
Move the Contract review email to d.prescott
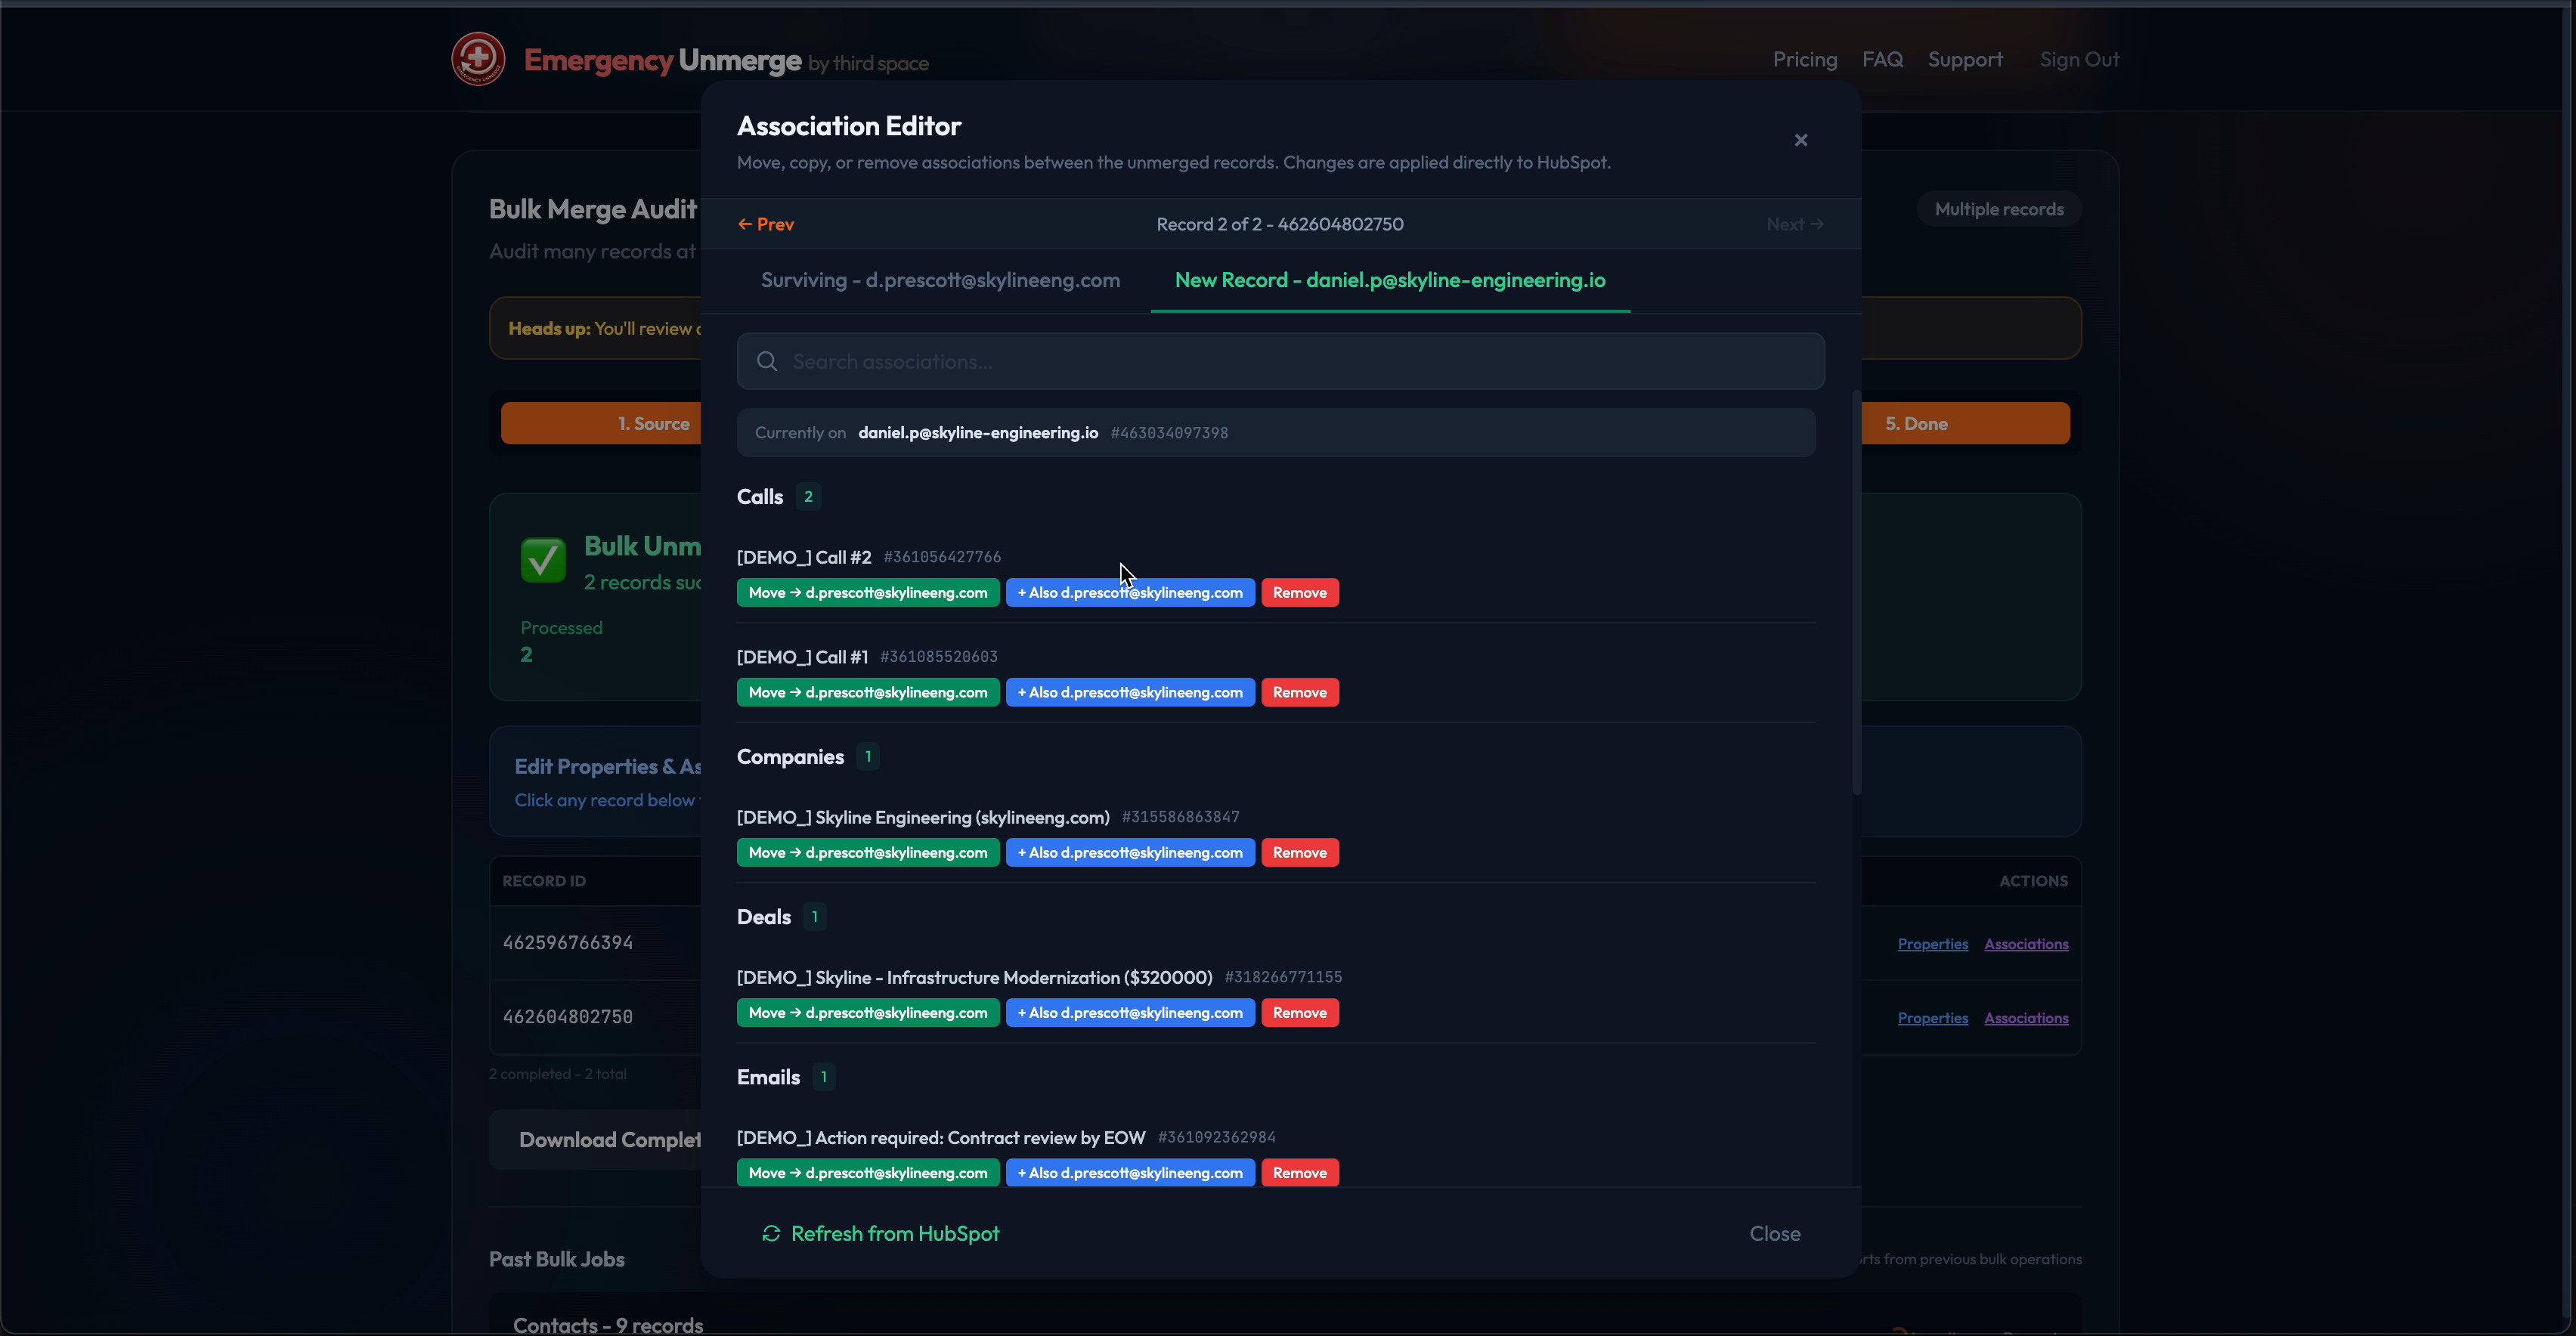click(868, 1173)
